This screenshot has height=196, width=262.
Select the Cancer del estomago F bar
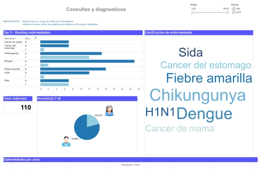coord(42,49)
